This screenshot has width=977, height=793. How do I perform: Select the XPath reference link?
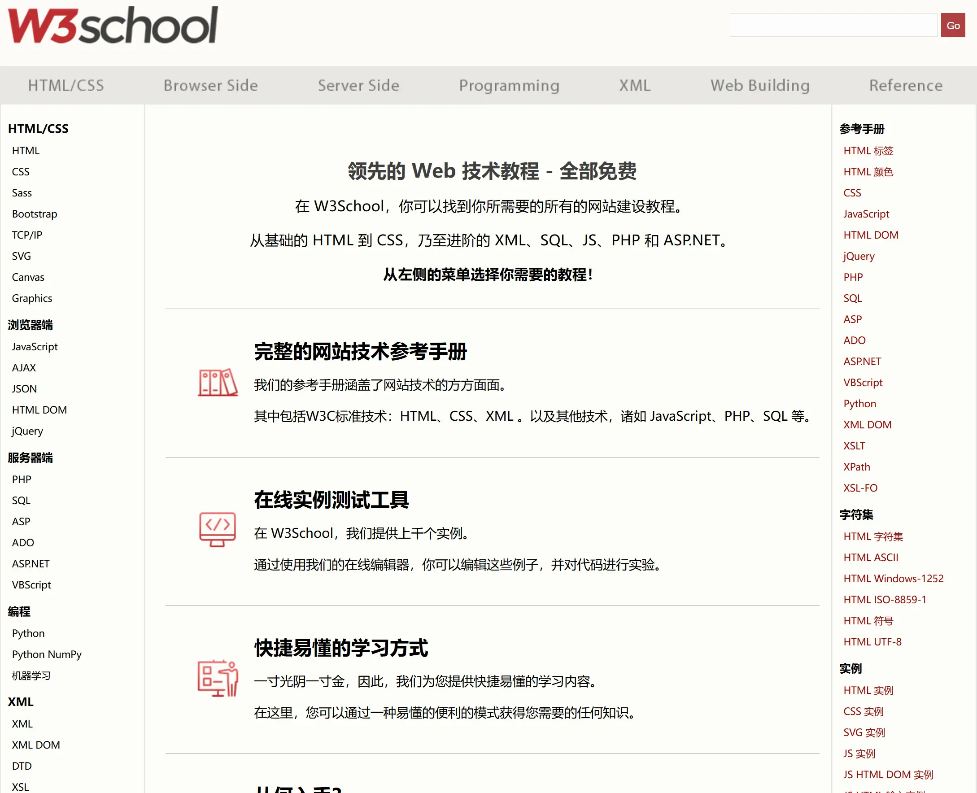click(x=856, y=466)
